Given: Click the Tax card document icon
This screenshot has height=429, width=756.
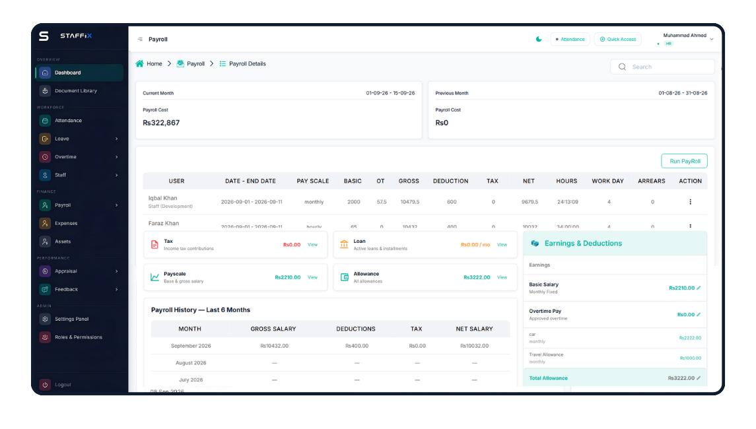Looking at the screenshot, I should [x=155, y=245].
